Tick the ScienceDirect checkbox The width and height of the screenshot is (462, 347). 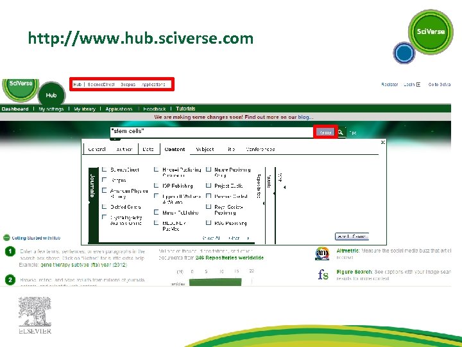[x=104, y=170]
